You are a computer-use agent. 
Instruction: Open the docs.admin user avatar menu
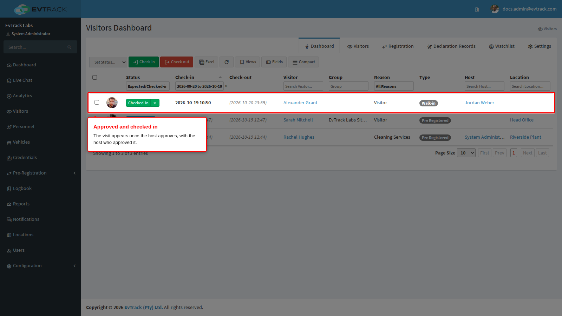pos(495,9)
